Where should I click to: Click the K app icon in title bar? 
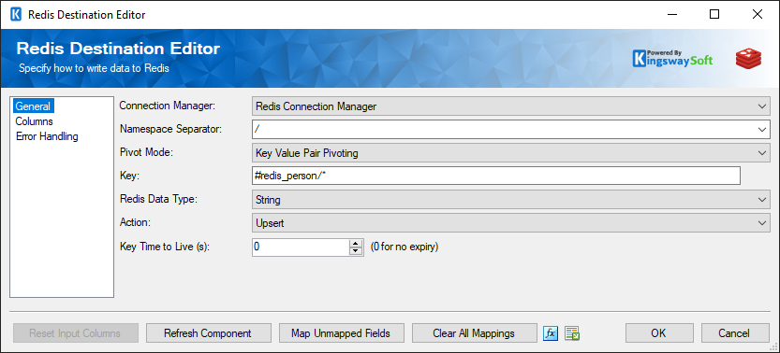point(16,14)
